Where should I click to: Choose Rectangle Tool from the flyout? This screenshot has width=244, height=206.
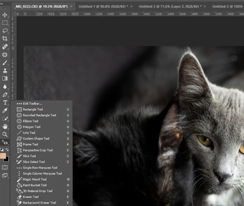[42, 110]
